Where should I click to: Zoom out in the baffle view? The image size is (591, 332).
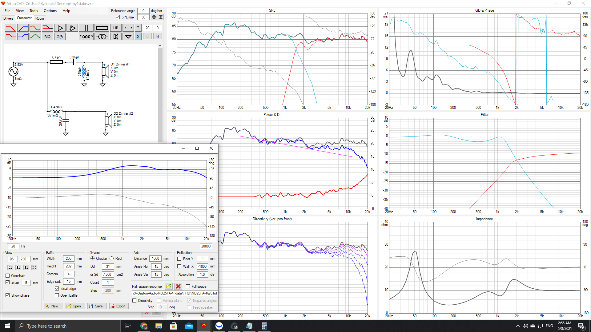coord(10,267)
